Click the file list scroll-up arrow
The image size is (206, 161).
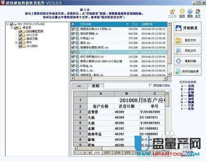coord(170,23)
